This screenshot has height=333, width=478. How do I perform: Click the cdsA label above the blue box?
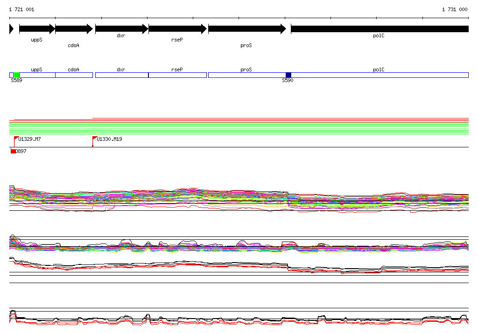click(x=73, y=70)
